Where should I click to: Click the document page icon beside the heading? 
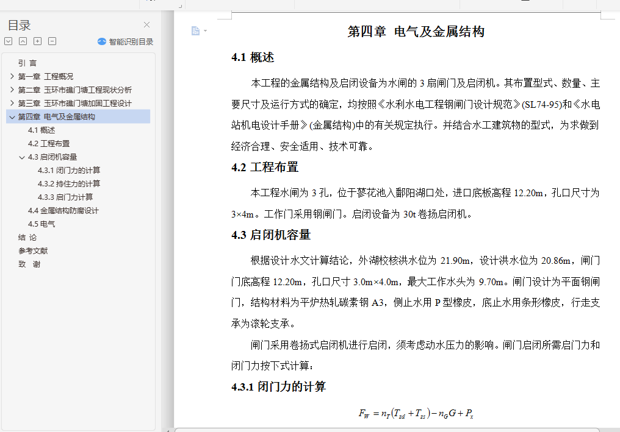[x=195, y=31]
